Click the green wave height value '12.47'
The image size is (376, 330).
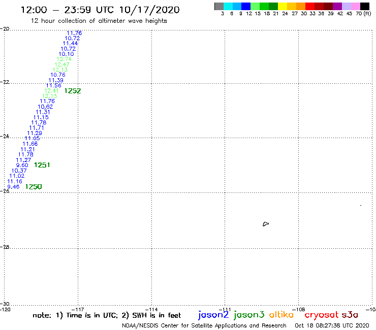62,64
